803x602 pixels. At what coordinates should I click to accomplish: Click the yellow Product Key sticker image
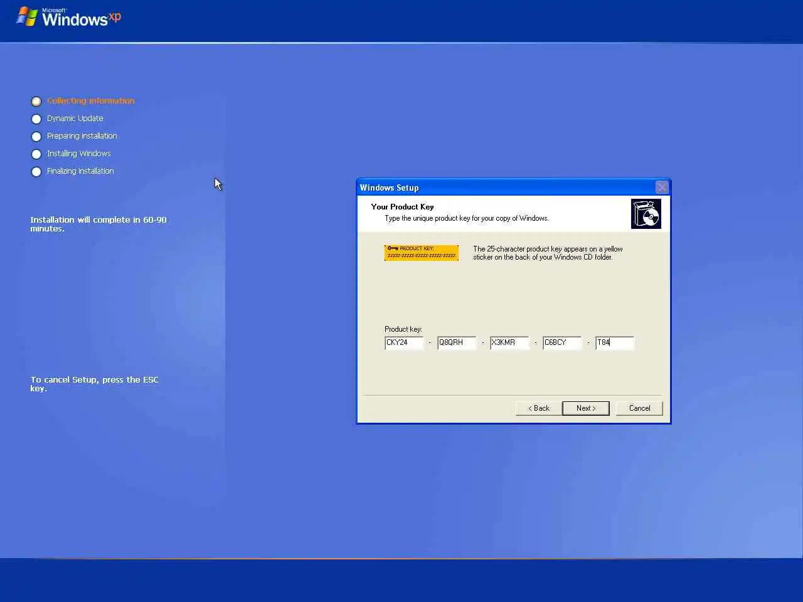coord(422,253)
